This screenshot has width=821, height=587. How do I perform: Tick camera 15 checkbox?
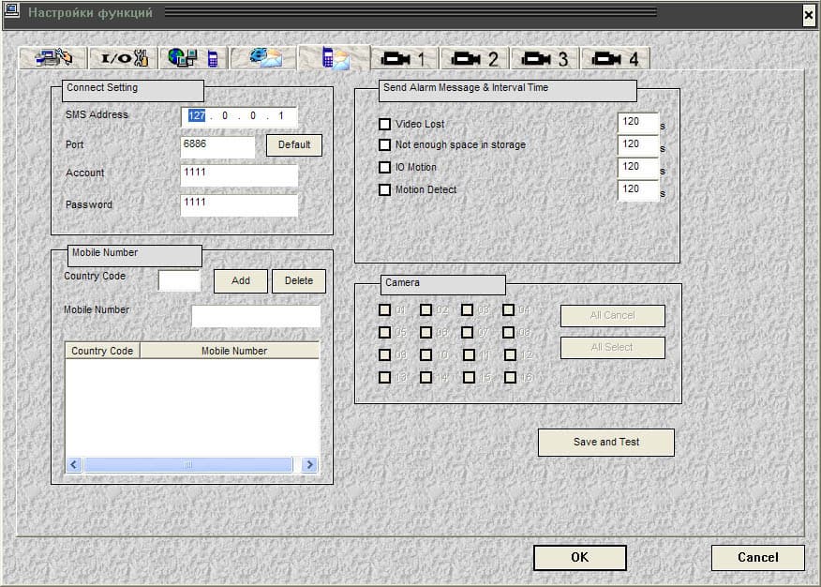[x=470, y=378]
